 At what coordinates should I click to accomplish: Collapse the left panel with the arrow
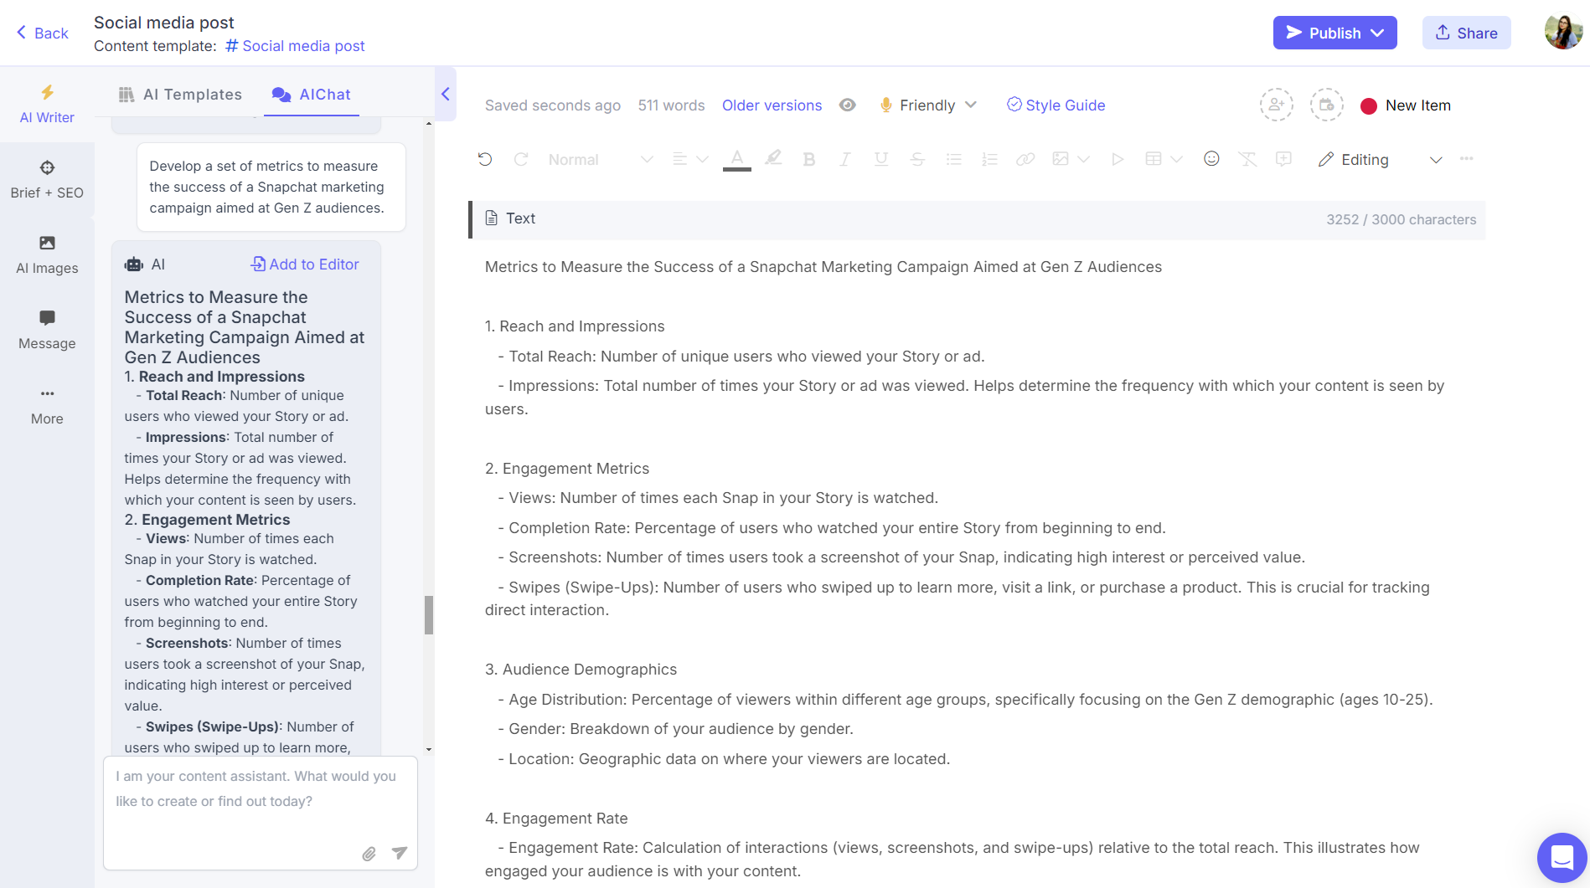pos(446,94)
